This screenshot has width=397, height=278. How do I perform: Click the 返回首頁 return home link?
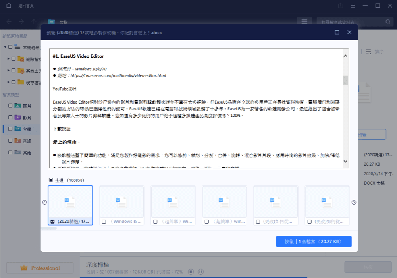tap(26, 6)
